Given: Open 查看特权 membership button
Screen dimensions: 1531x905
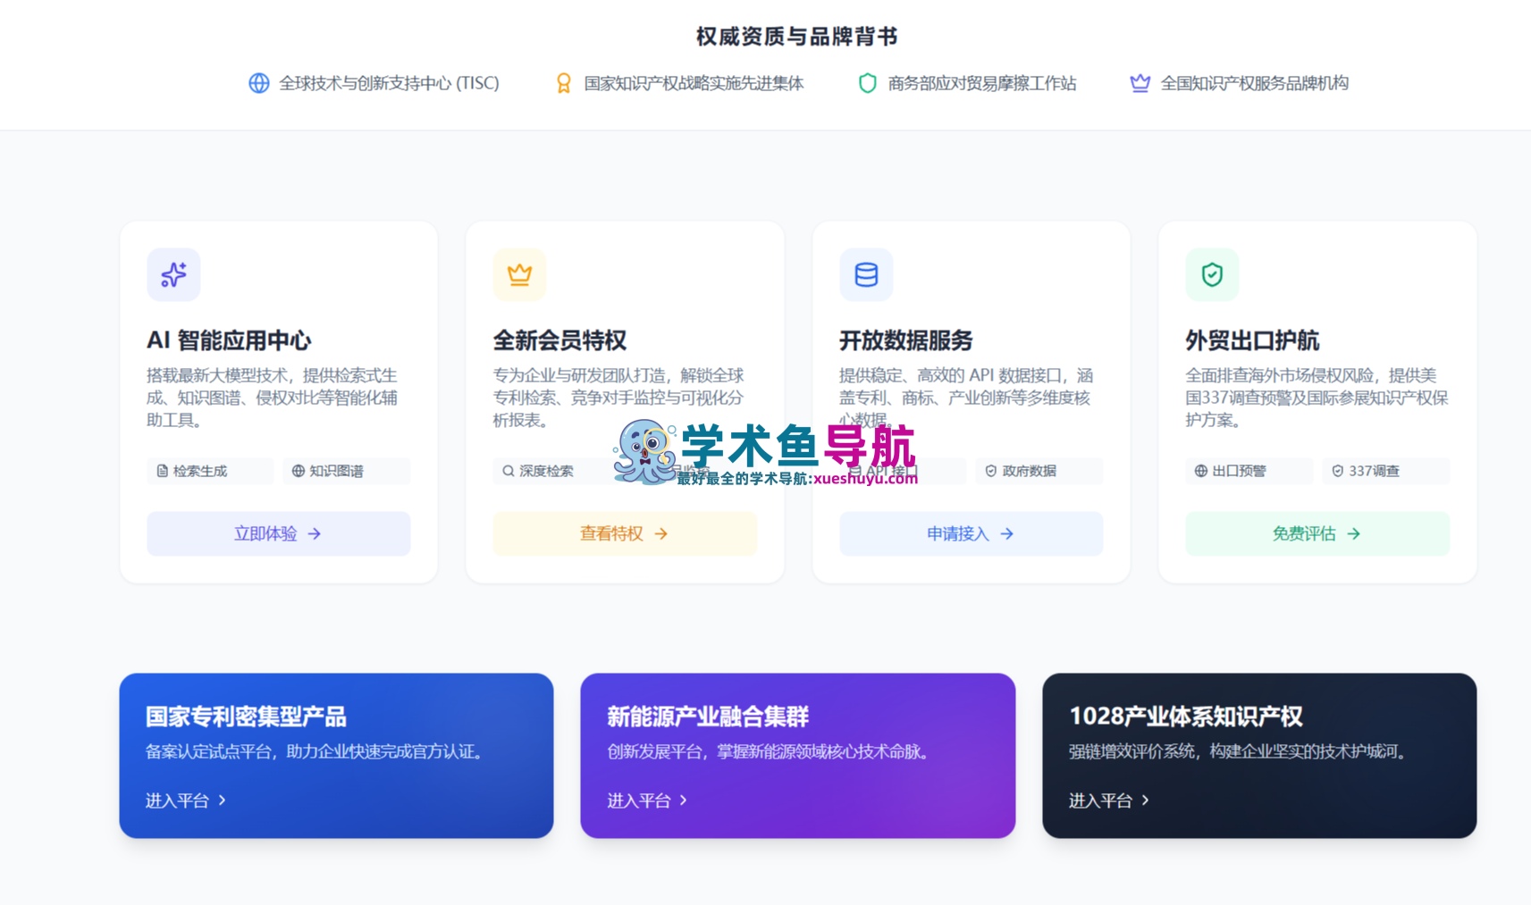Looking at the screenshot, I should click(x=625, y=533).
